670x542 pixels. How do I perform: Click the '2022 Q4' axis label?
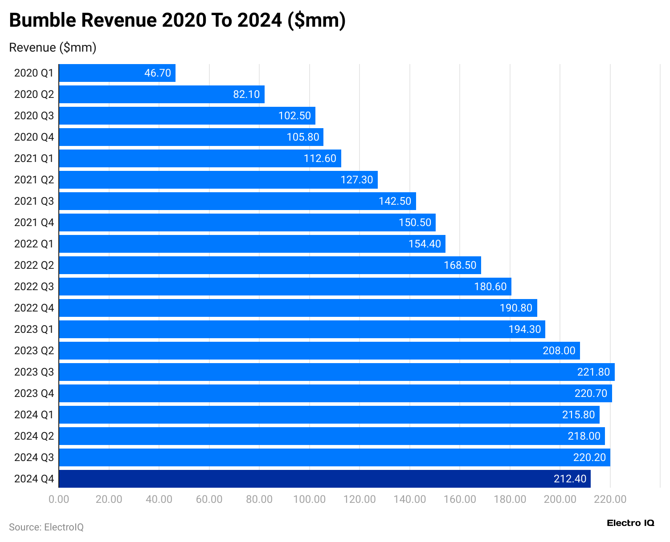34,308
